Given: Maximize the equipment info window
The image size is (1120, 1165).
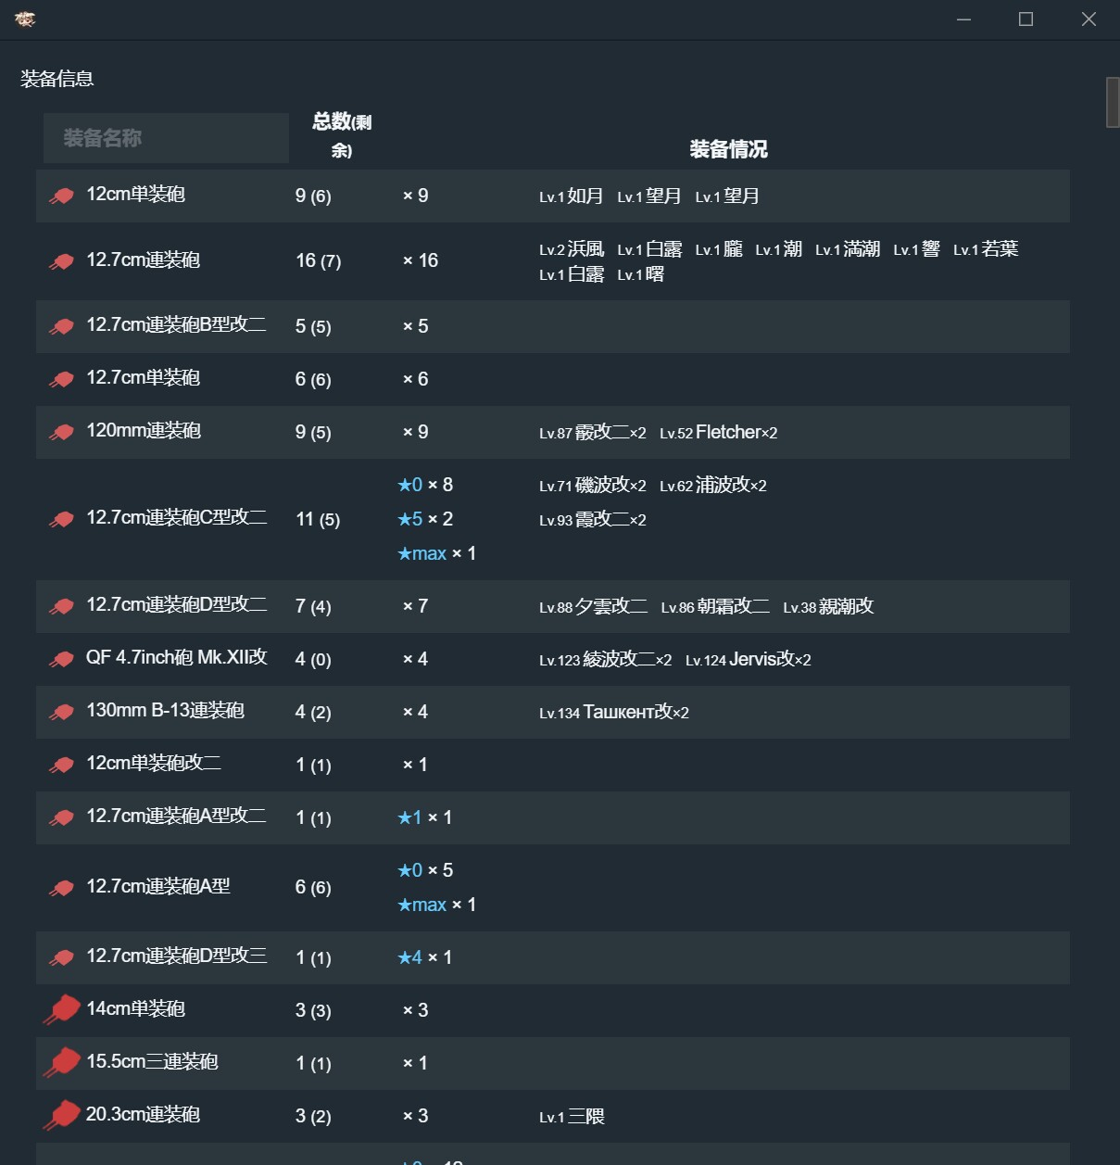Looking at the screenshot, I should (1026, 19).
